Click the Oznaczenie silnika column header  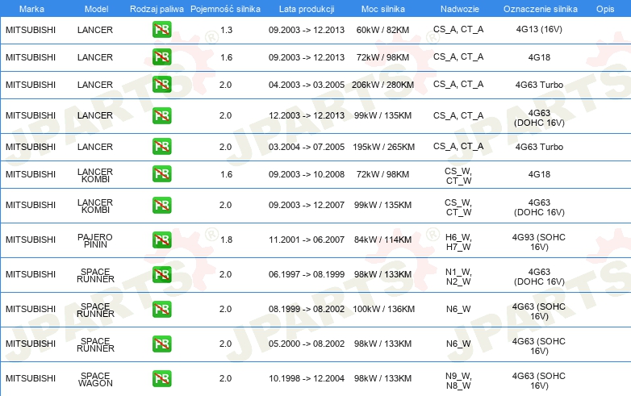pos(540,9)
